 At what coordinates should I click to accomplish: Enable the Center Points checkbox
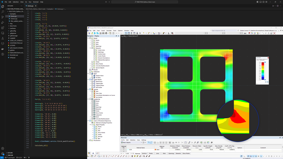[94, 56]
